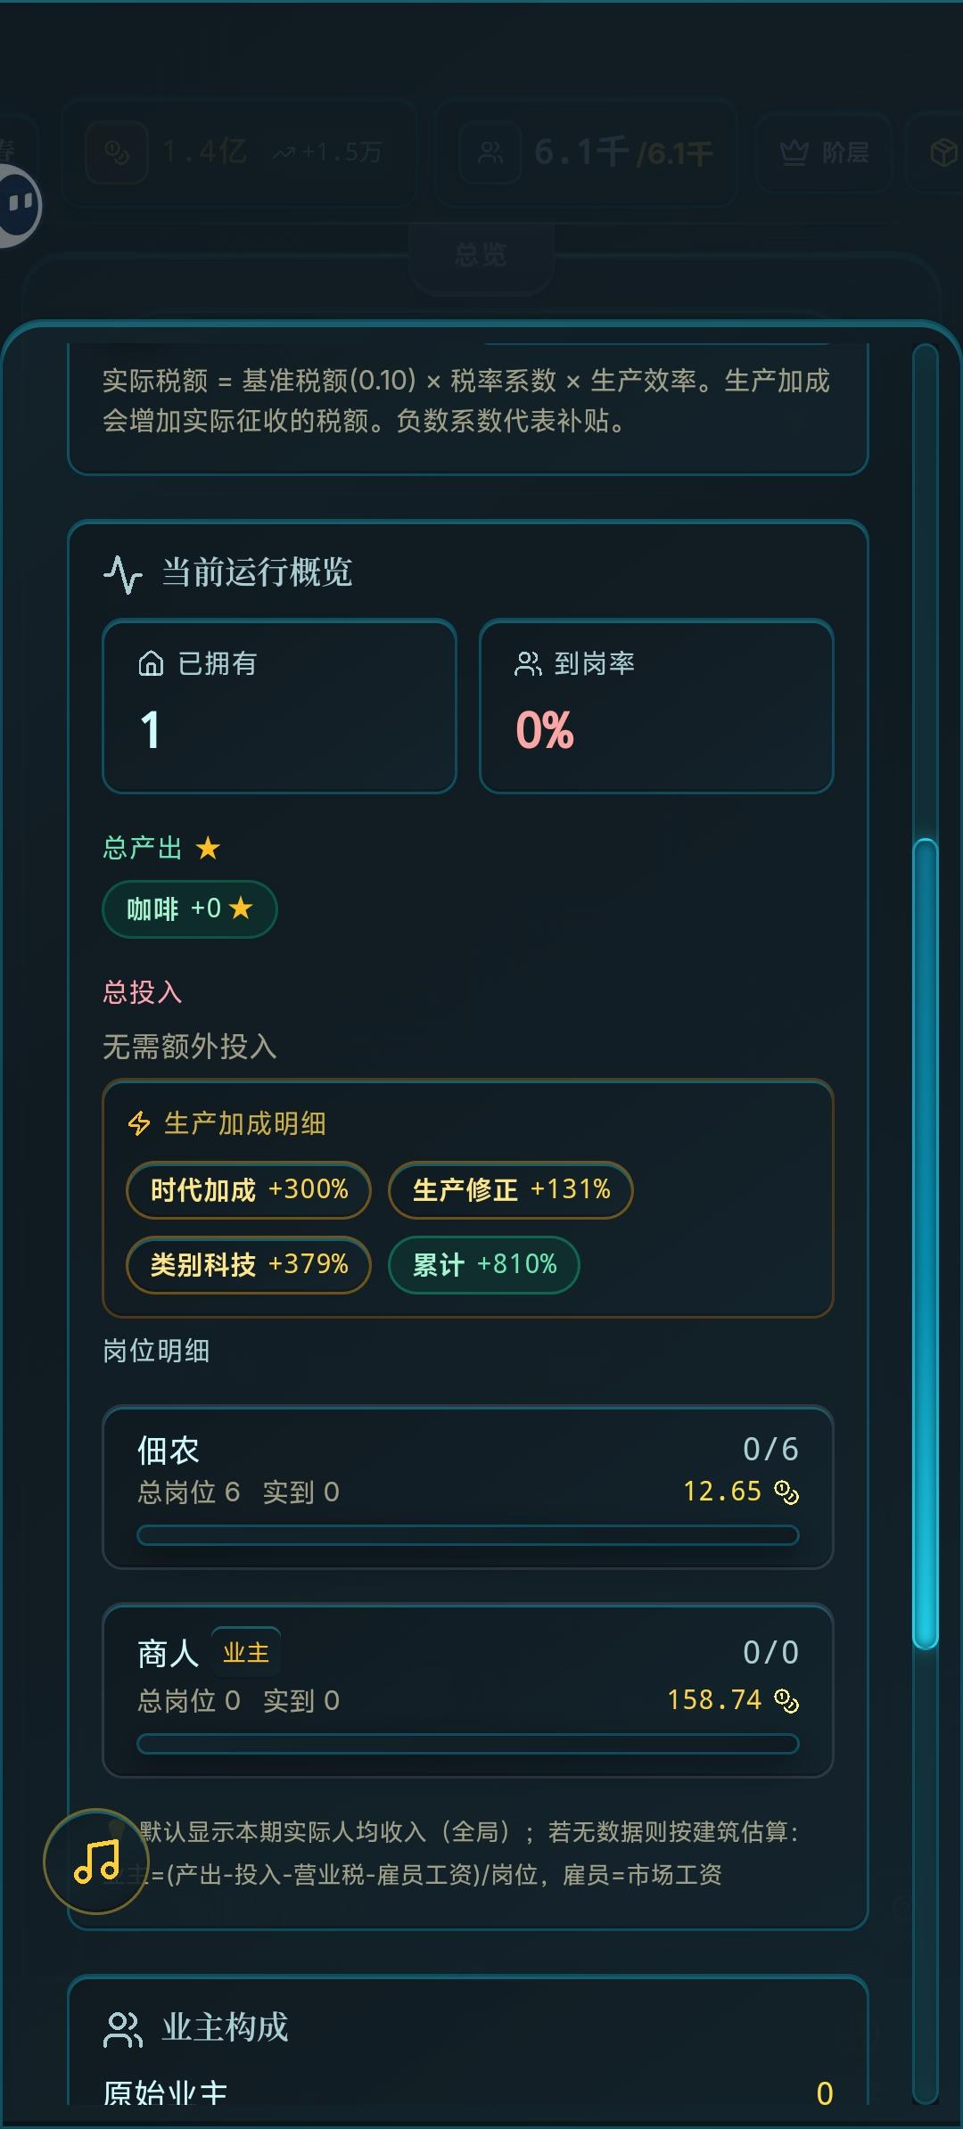Click the 咖啡 +0 output chip
Screen dimensions: 963x2129
click(190, 909)
